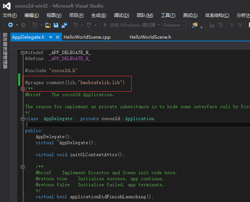Open the 生成(B) menu
The height and width of the screenshot is (202, 250).
[x=98, y=15]
